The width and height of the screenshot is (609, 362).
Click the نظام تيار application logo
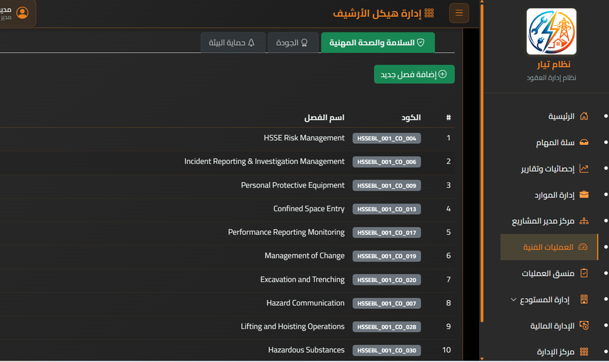551,31
